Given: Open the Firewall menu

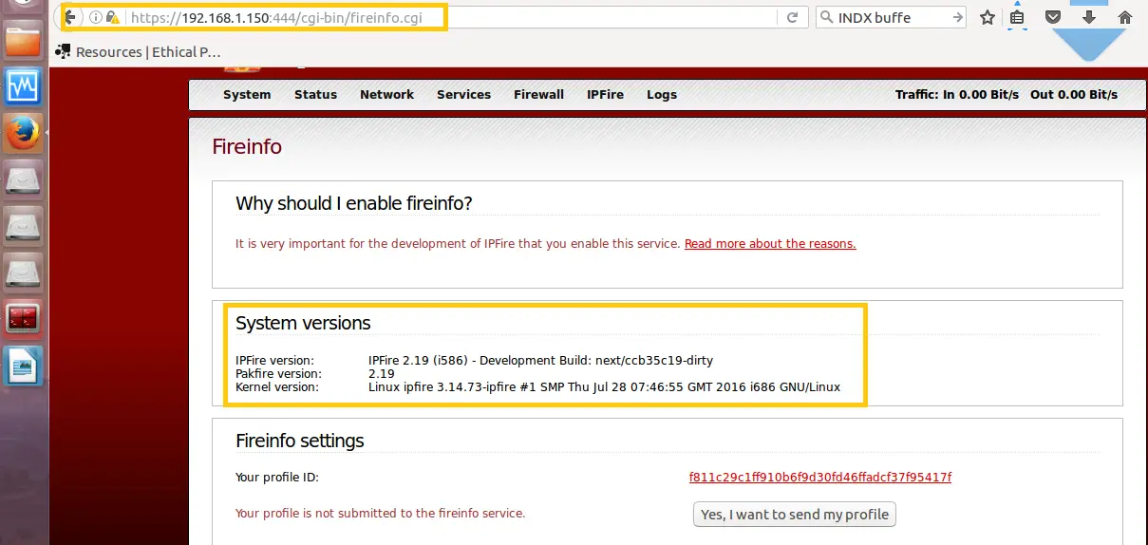Looking at the screenshot, I should pyautogui.click(x=538, y=95).
